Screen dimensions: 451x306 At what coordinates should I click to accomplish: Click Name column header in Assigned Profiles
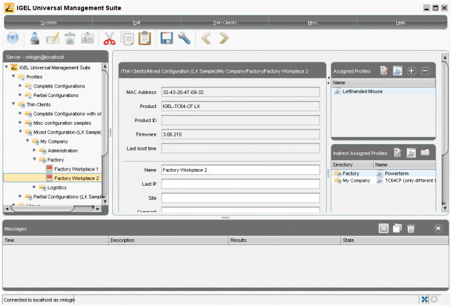coord(383,82)
